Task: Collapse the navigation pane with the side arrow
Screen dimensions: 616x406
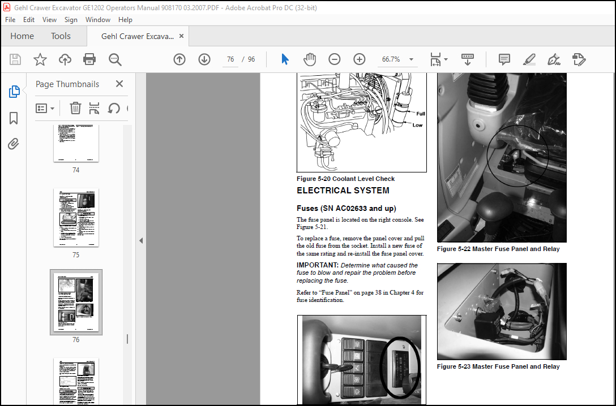Action: click(140, 240)
